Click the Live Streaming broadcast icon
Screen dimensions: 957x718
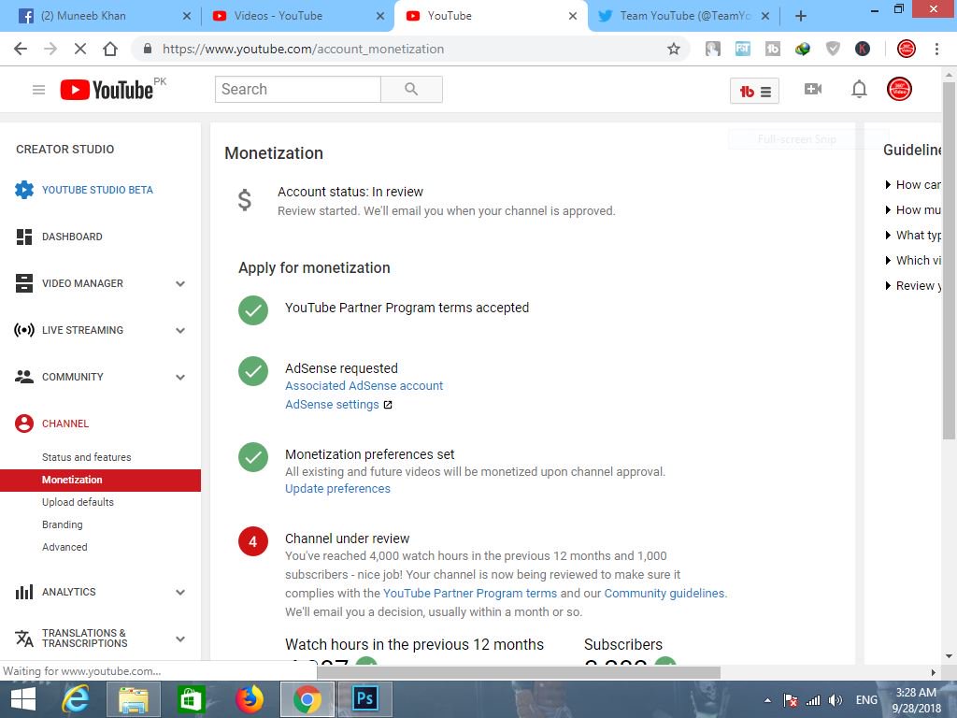point(23,330)
